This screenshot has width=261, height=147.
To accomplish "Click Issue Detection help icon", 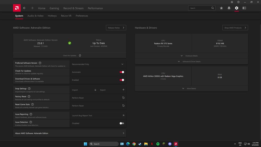I will click(x=31, y=122).
